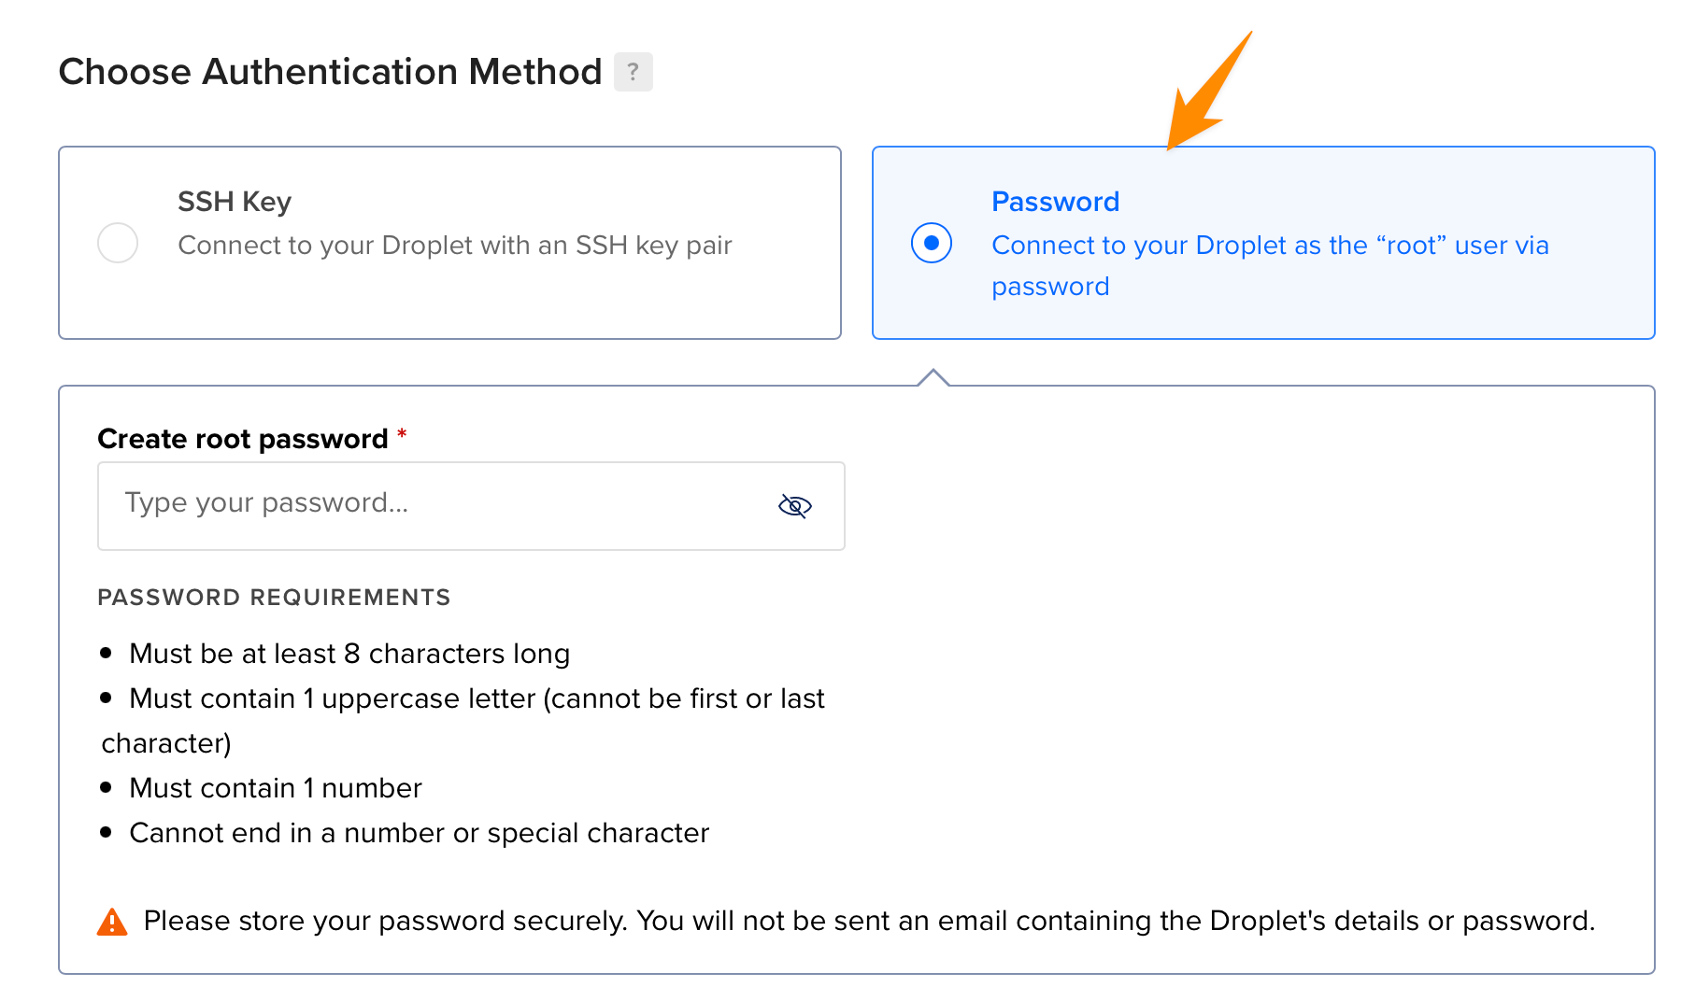Click the Create root password label

[242, 439]
